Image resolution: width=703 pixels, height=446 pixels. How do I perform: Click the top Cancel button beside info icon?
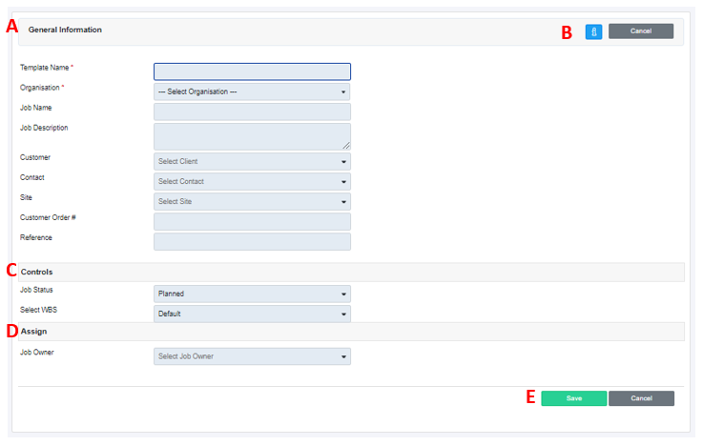point(641,31)
